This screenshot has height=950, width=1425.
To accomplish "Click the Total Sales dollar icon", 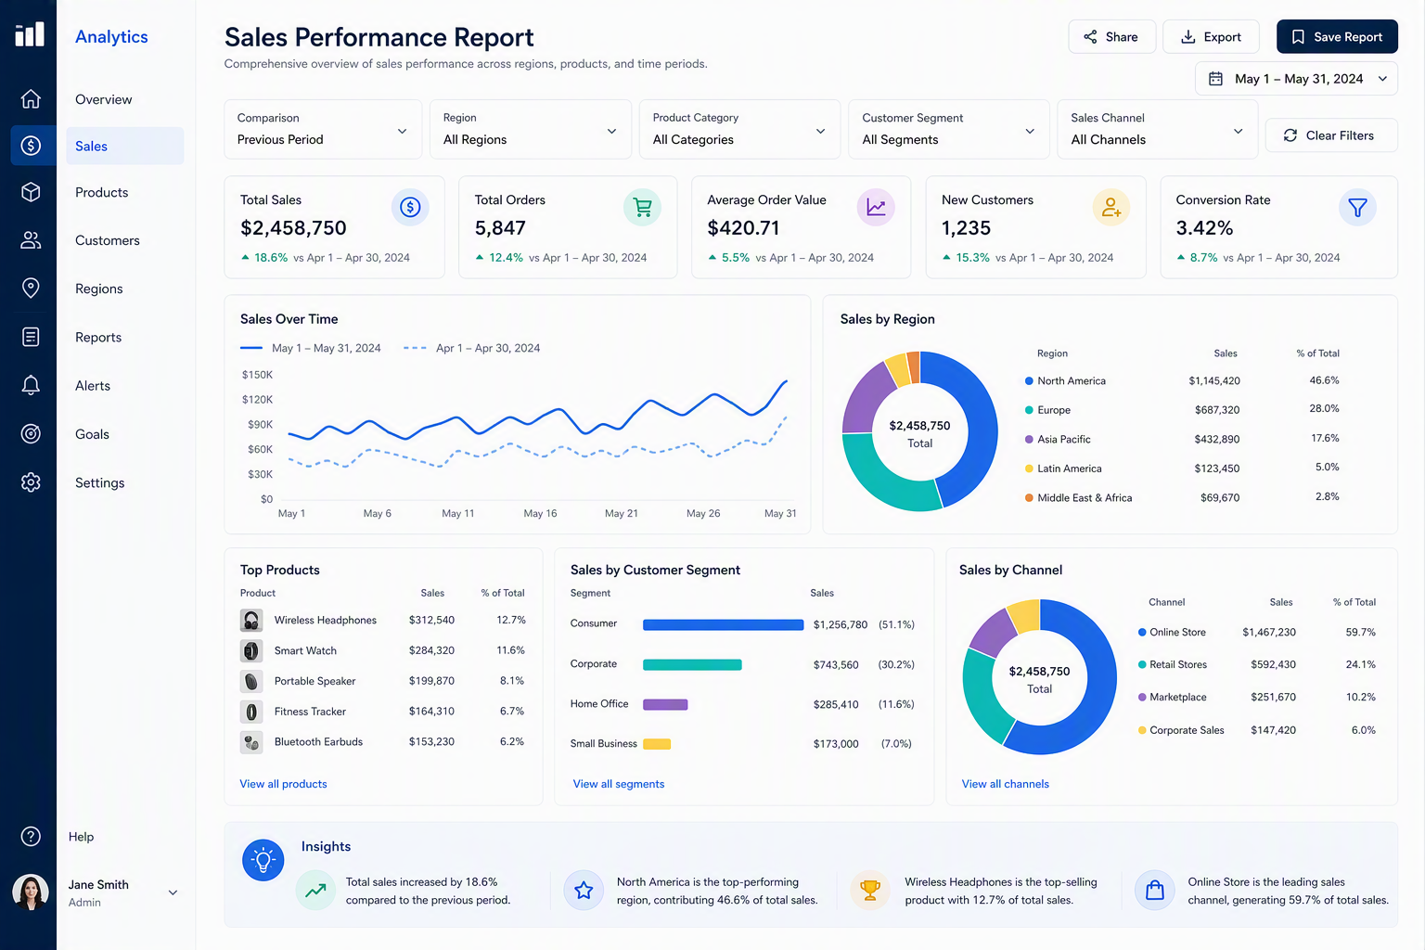I will [x=410, y=207].
